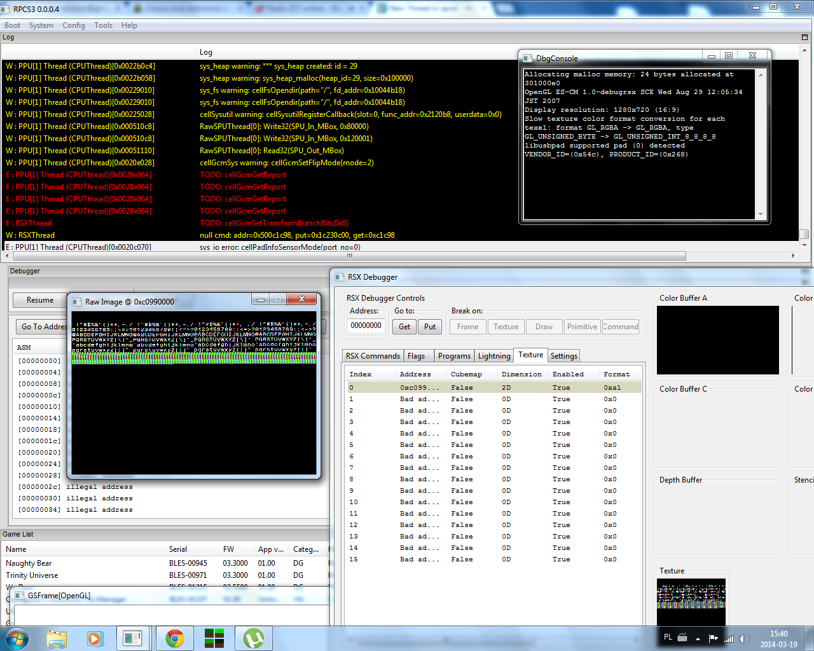814x651 pixels.
Task: Click the scroll-up arrow of the DbgConsole scrollbar
Action: click(761, 74)
